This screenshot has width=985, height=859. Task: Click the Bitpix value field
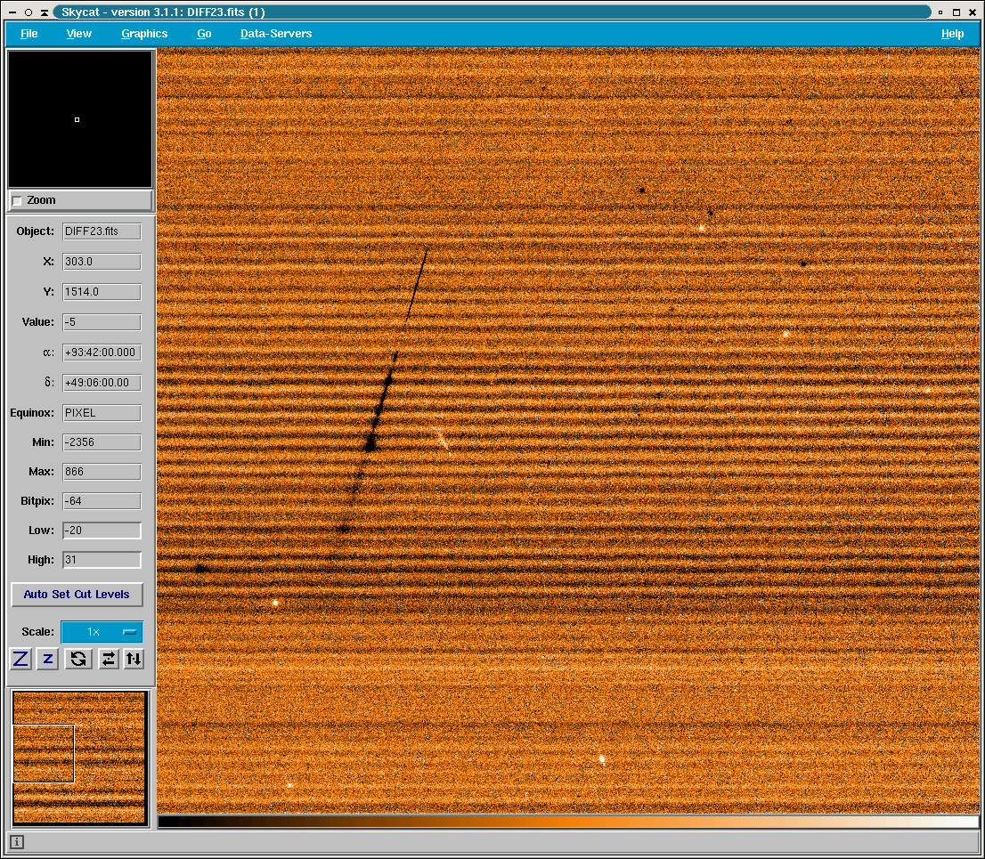(x=102, y=501)
